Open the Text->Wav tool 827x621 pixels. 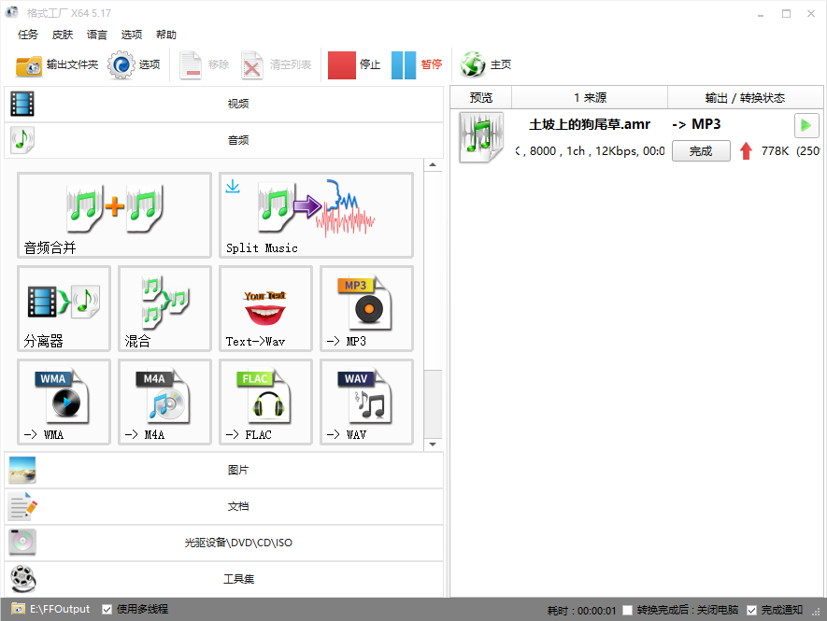[265, 308]
